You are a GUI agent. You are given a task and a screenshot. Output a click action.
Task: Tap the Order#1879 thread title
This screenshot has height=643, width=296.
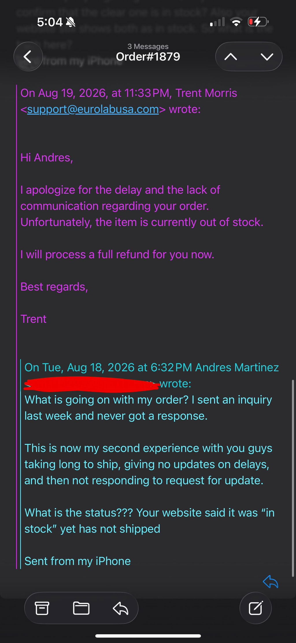(x=148, y=57)
